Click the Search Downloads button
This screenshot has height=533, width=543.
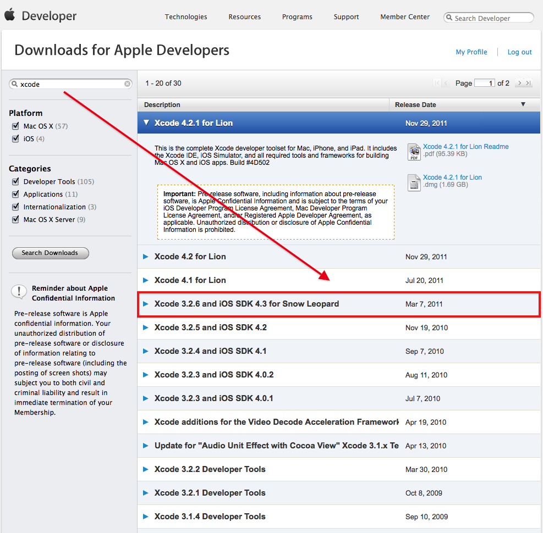pyautogui.click(x=51, y=253)
